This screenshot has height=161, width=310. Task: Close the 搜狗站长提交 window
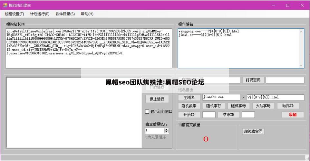tap(302, 5)
